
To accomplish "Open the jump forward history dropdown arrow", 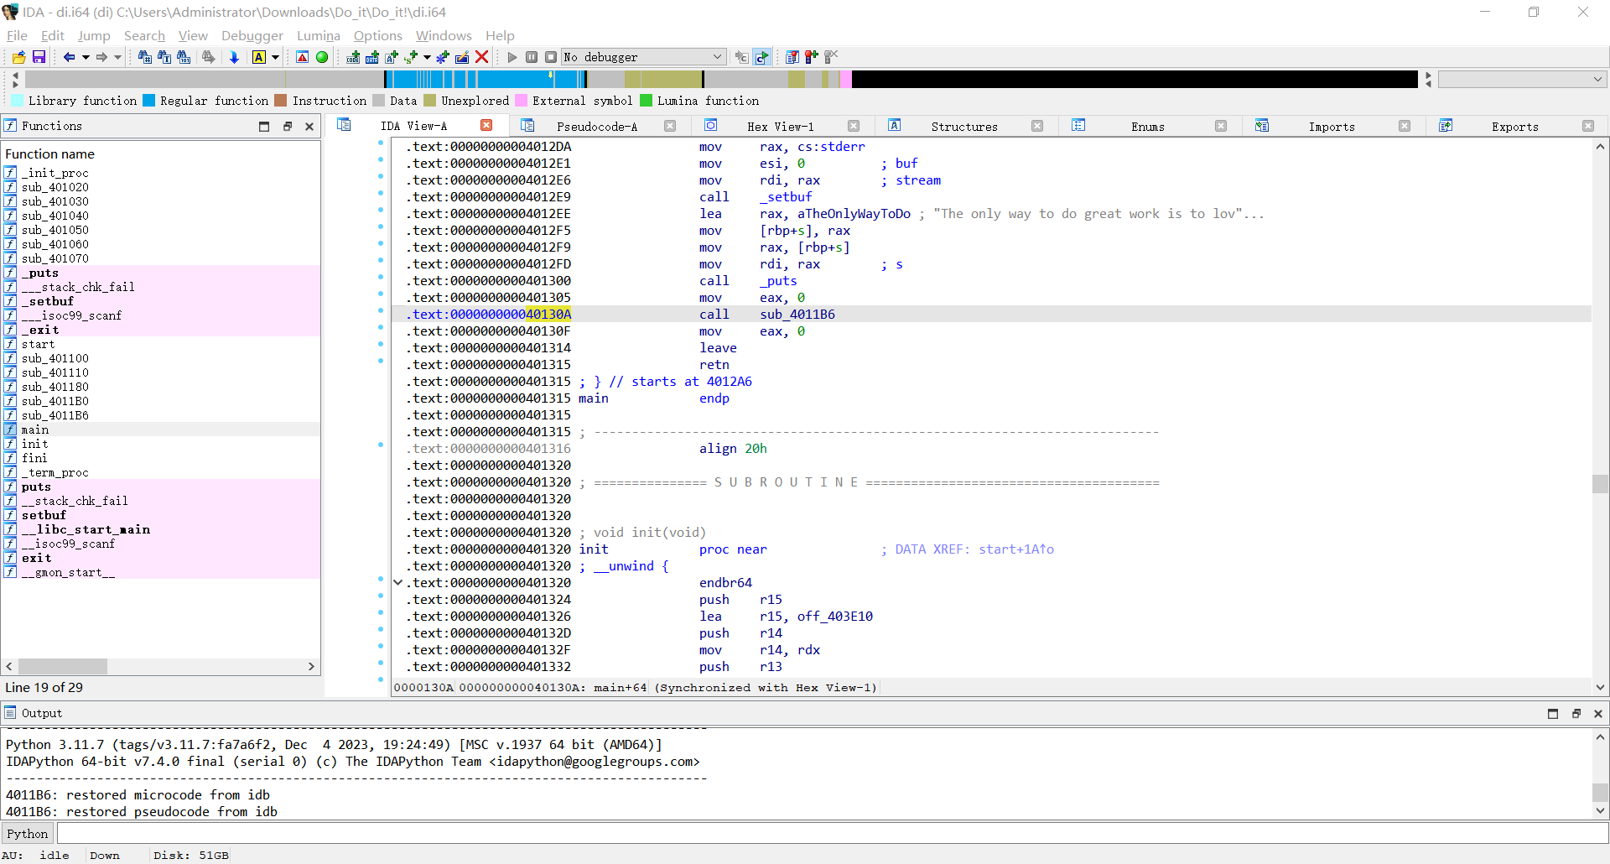I will point(117,57).
